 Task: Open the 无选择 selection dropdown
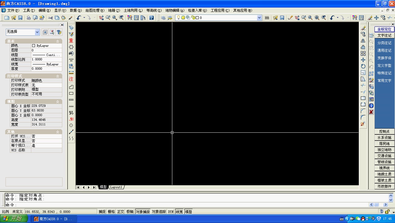click(x=37, y=32)
